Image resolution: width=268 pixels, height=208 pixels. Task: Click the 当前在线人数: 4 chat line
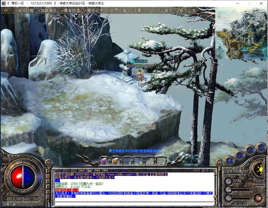pos(67,190)
